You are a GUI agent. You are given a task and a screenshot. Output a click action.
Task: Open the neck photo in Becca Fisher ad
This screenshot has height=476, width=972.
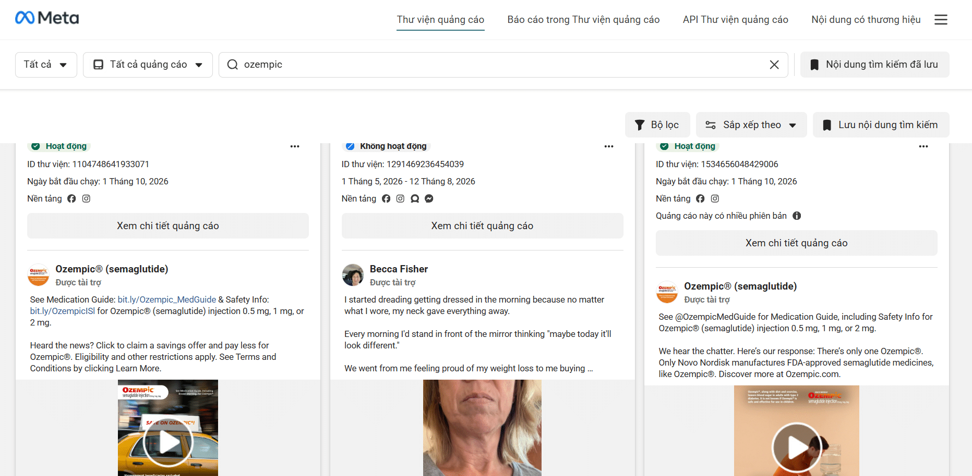(482, 428)
